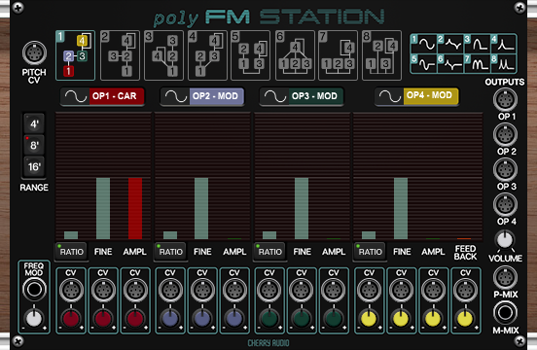Click the first red OP1 CV knob
Screen dimensions: 537x350
(x=71, y=319)
